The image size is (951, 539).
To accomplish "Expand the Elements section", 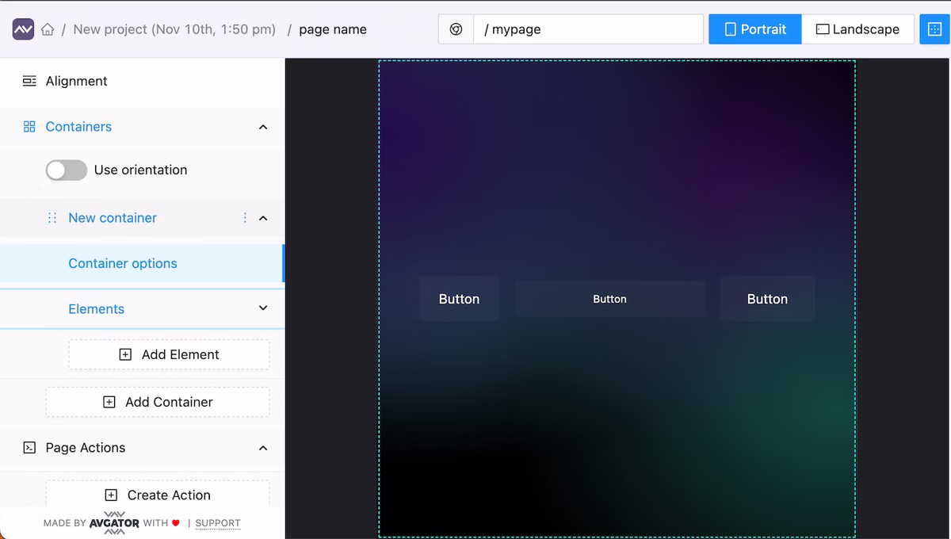I will 263,308.
